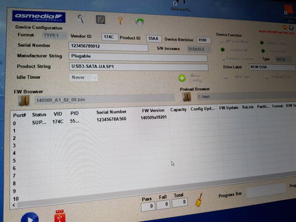Select port 0 row status SUP...
The width and height of the screenshot is (296, 222).
(x=39, y=123)
